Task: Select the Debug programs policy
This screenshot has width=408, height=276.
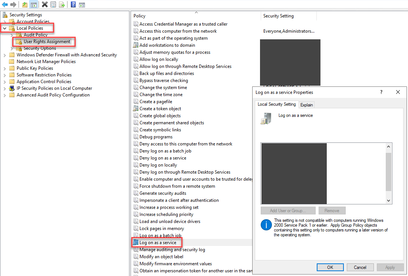Action: (156, 137)
